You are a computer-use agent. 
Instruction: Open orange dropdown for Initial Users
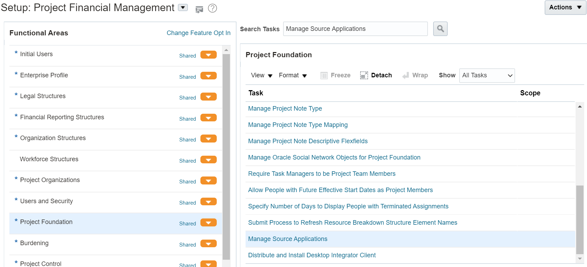coord(208,55)
